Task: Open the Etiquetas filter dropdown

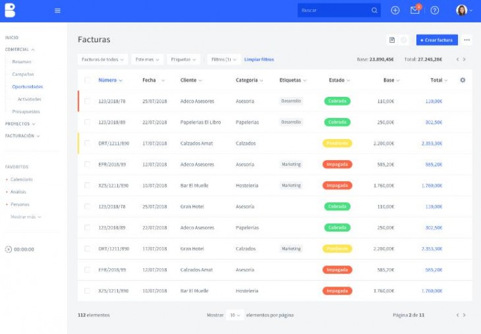Action: (183, 59)
